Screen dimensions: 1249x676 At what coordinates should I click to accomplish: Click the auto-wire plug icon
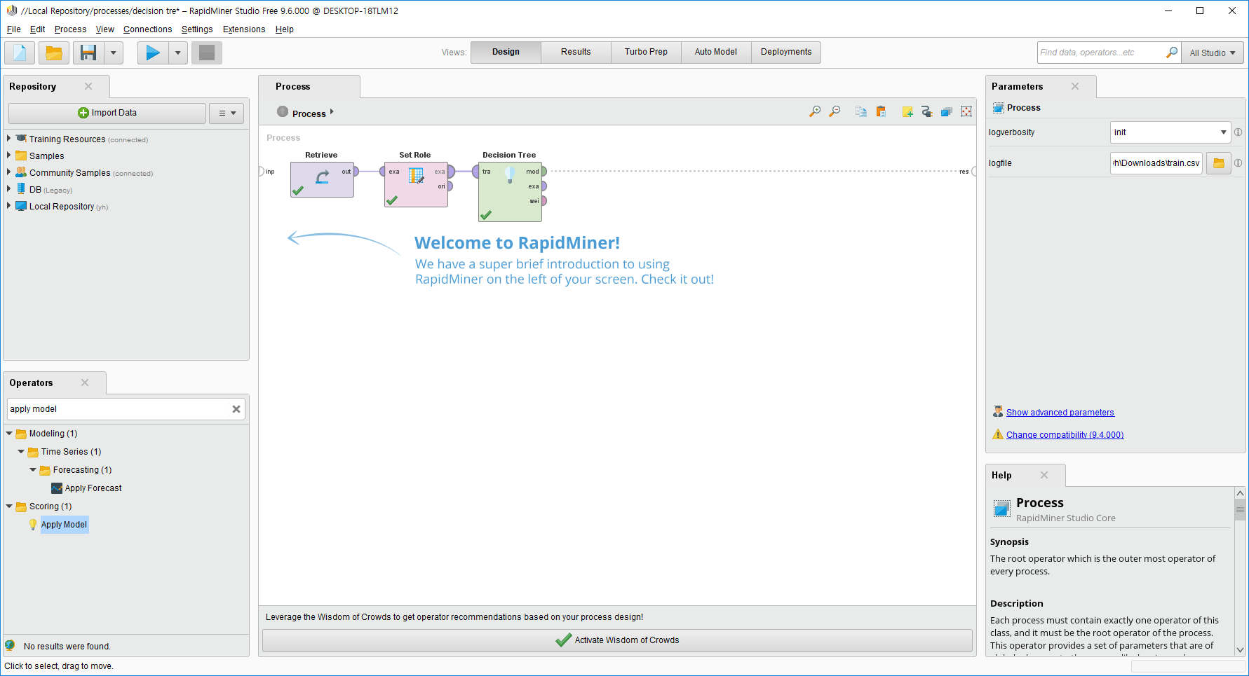927,111
